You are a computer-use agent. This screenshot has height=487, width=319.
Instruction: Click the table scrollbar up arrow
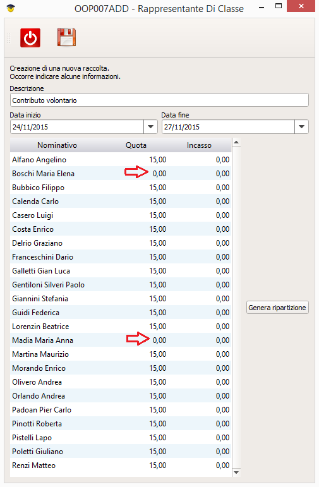[x=236, y=143]
